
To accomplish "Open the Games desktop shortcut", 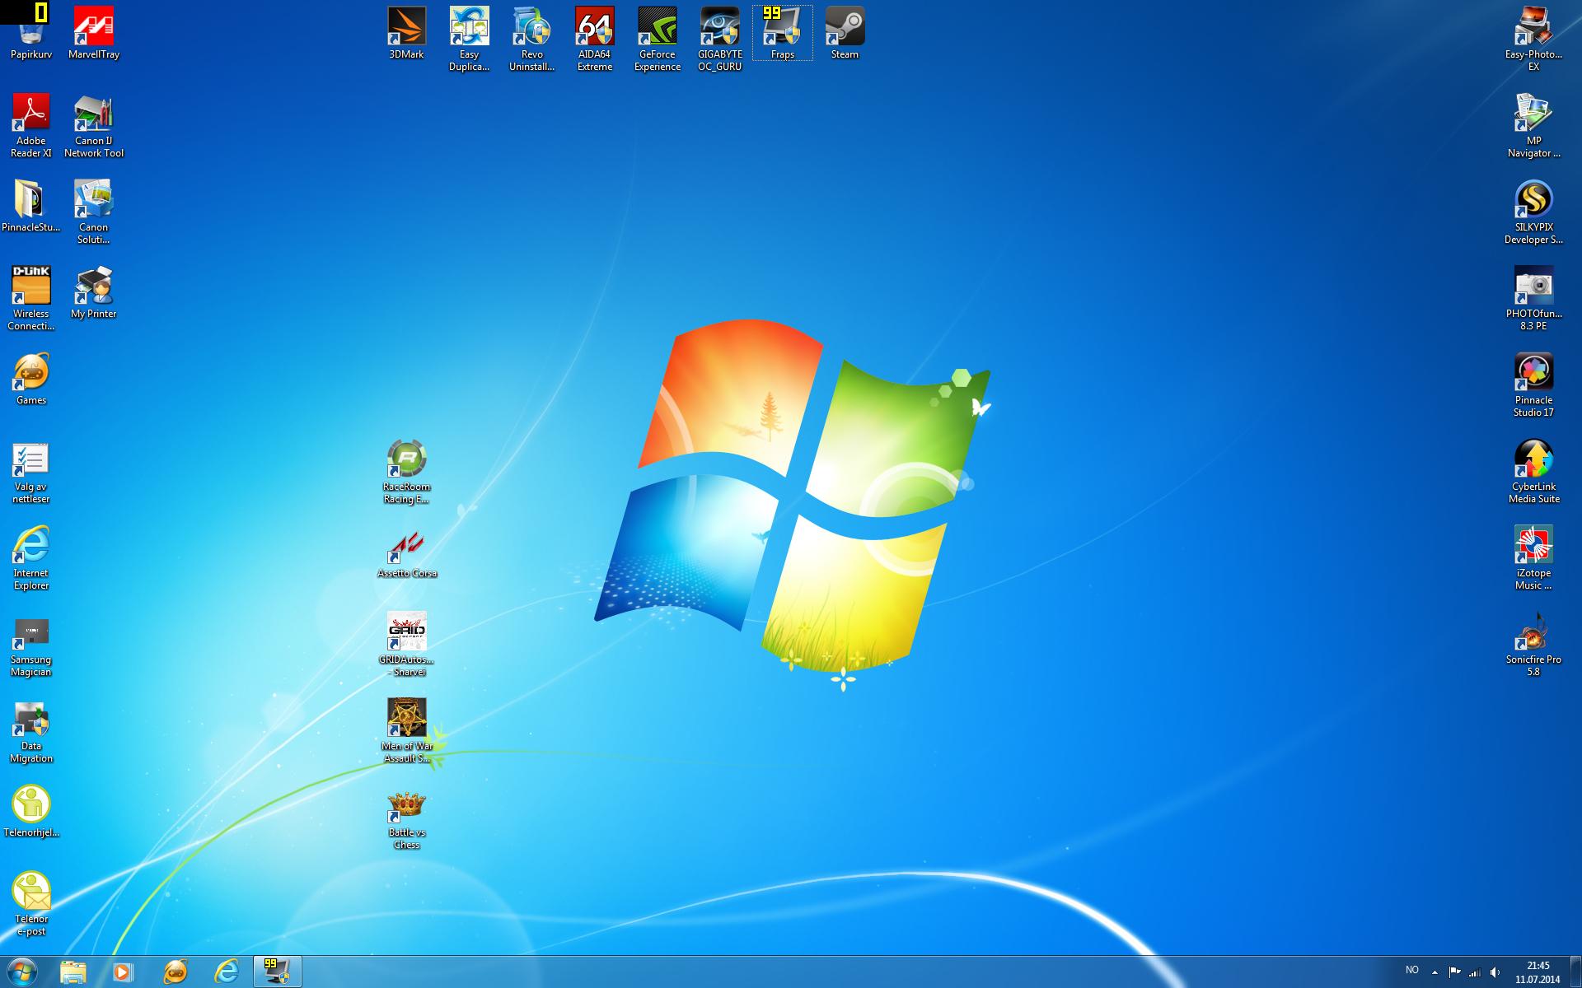I will pyautogui.click(x=31, y=378).
